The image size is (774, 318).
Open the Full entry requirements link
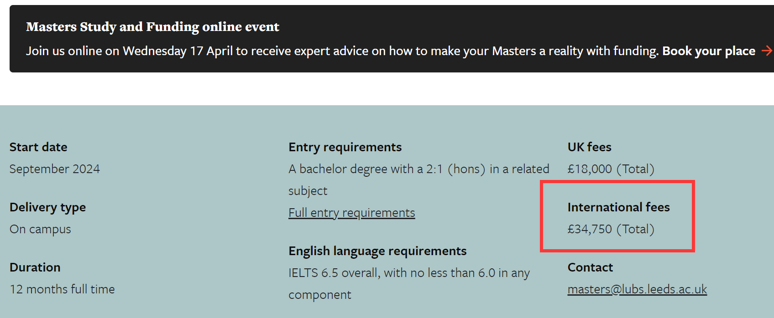[x=352, y=213]
